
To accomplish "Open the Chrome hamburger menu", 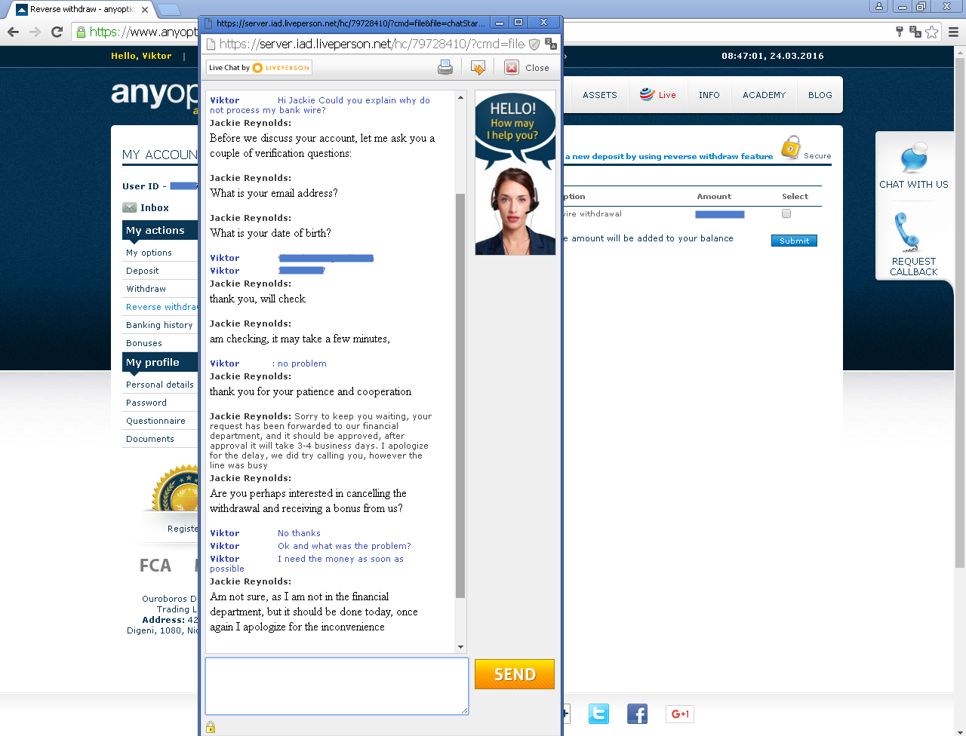I will tap(953, 32).
